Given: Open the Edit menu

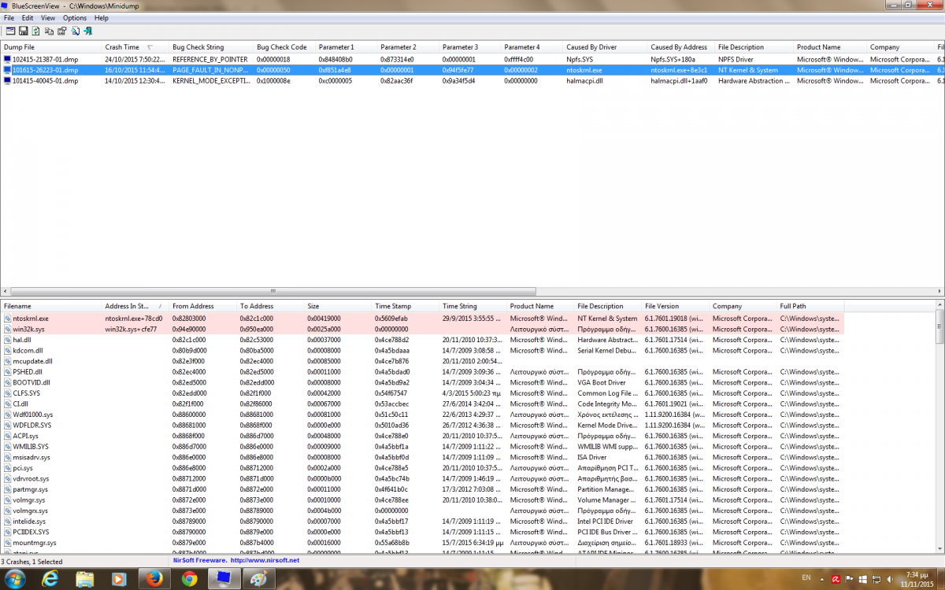Looking at the screenshot, I should point(28,17).
